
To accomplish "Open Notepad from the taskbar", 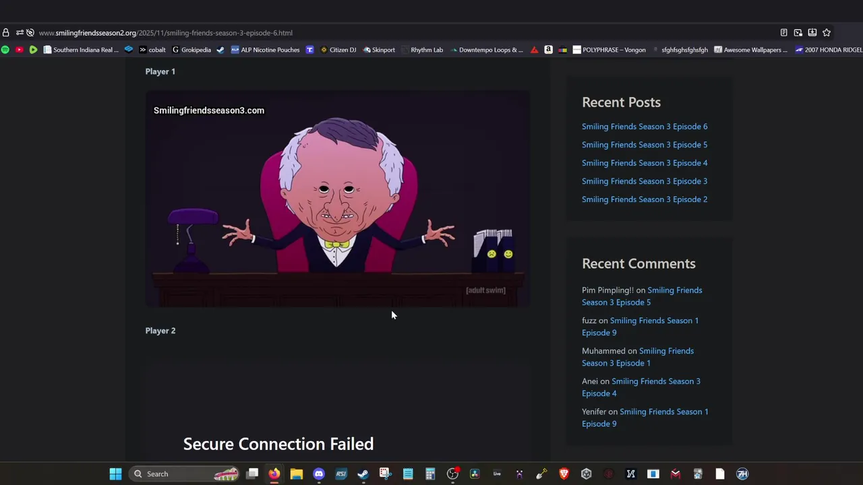I will [408, 474].
